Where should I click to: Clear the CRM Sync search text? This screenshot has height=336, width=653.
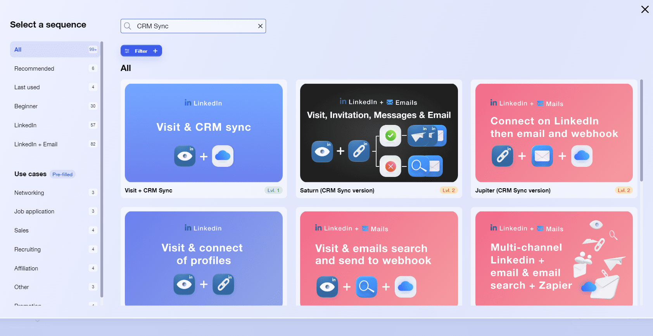[x=260, y=26]
